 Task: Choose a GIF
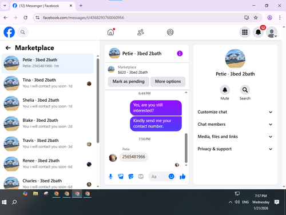pyautogui.click(x=141, y=177)
